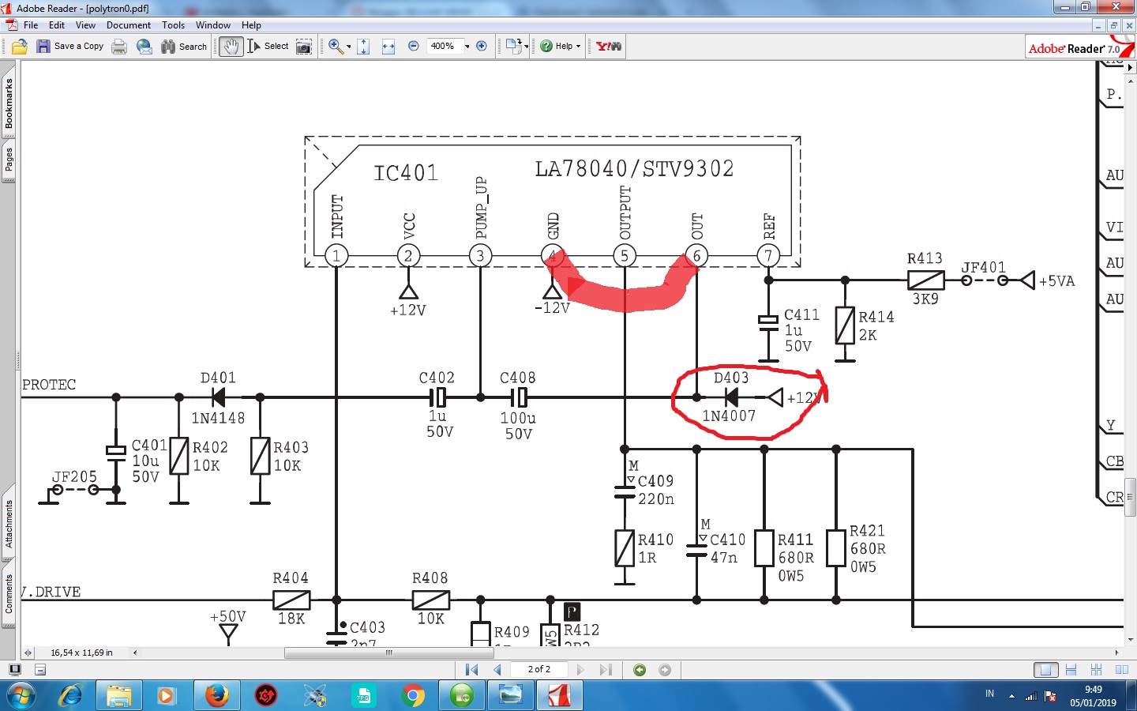The height and width of the screenshot is (711, 1137).
Task: Open the Window menu
Action: 213,25
